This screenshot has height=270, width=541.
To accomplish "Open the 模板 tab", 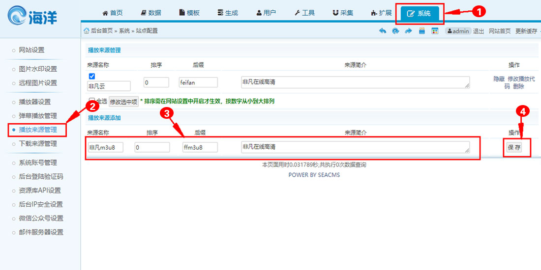I will tap(189, 13).
